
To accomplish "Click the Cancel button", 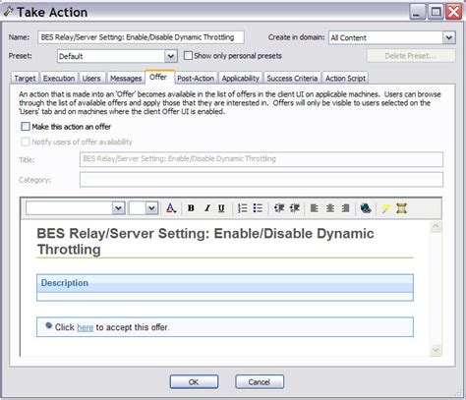I will [260, 382].
